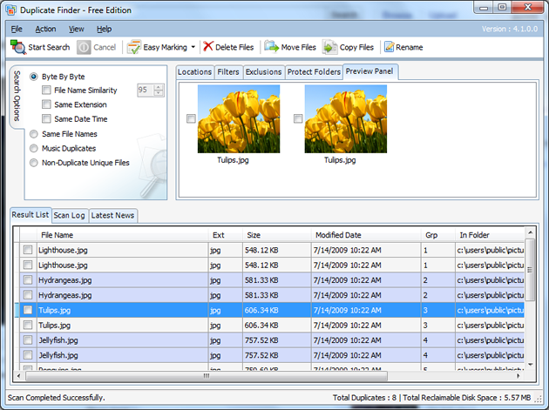The height and width of the screenshot is (410, 549).
Task: Enable the Same Extension checkbox
Action: [46, 104]
